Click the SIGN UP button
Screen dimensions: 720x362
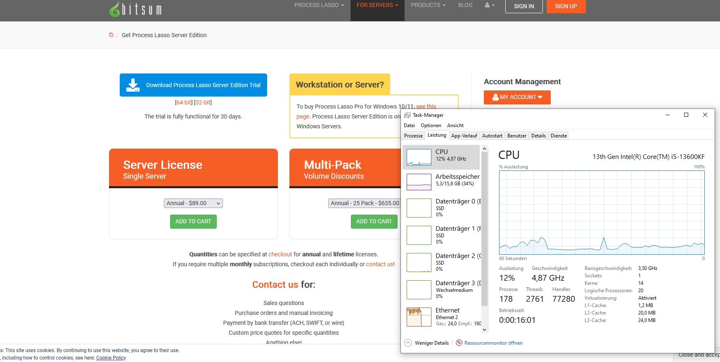566,6
